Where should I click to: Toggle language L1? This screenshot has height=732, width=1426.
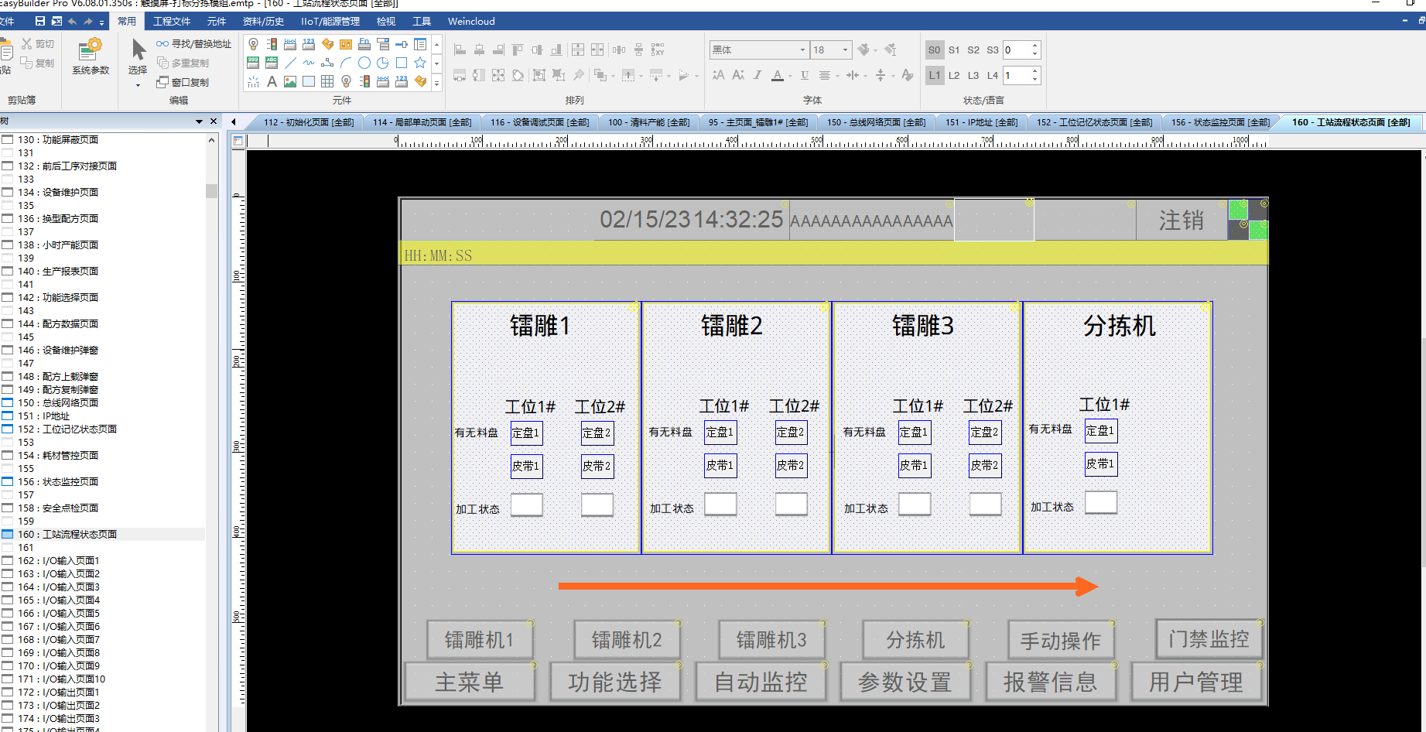(935, 75)
